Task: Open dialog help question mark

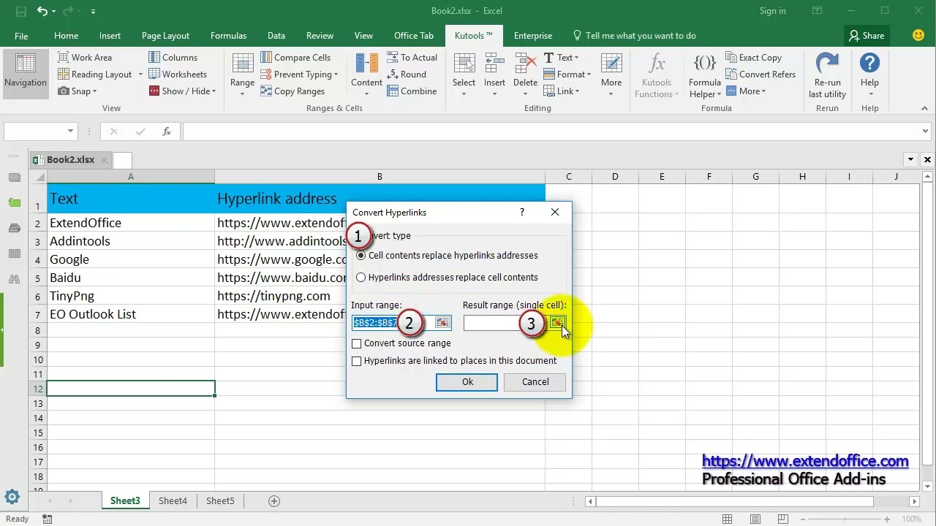Action: [522, 212]
